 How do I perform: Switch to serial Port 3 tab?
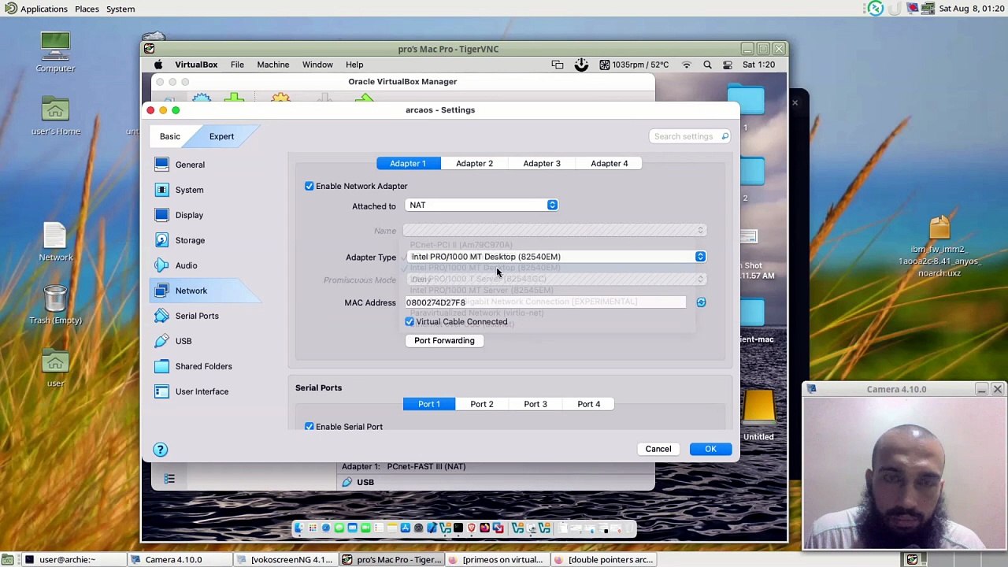click(535, 404)
